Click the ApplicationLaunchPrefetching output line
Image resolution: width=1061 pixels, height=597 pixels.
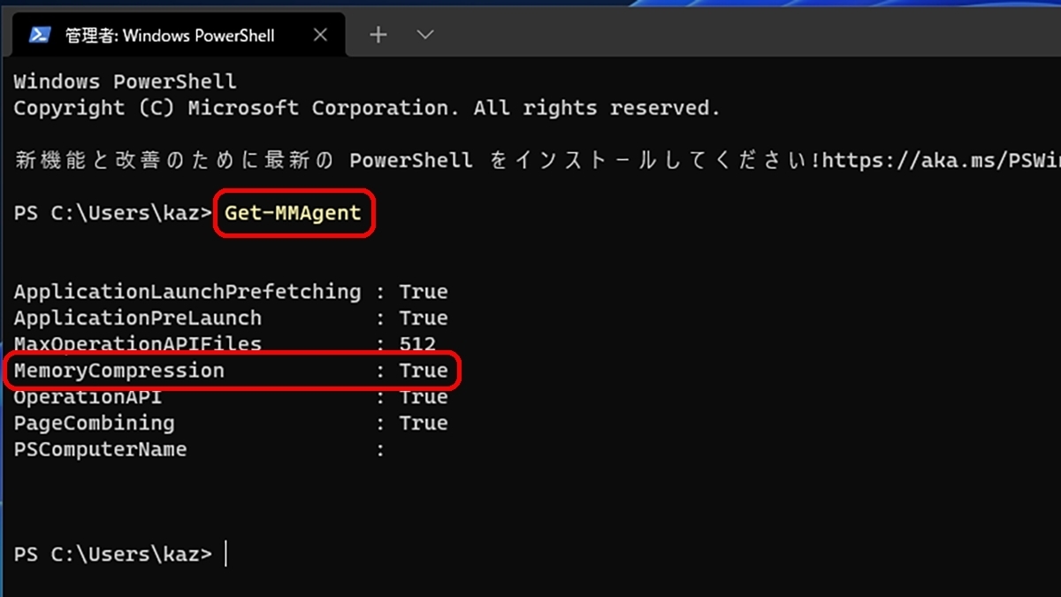click(x=231, y=292)
